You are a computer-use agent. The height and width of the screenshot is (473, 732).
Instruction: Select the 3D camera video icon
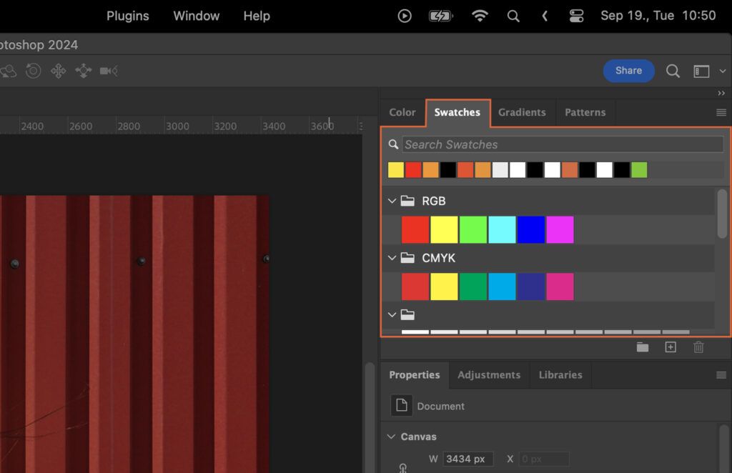click(106, 71)
